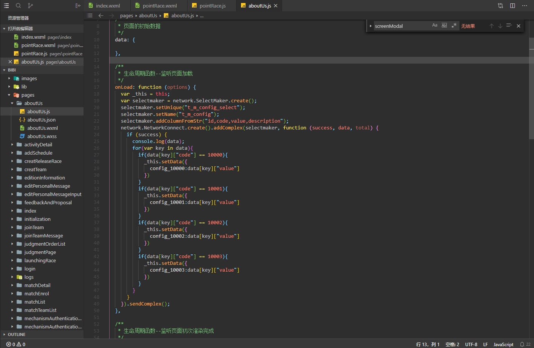Jump to next match with down arrow
The image size is (534, 348).
[x=500, y=26]
